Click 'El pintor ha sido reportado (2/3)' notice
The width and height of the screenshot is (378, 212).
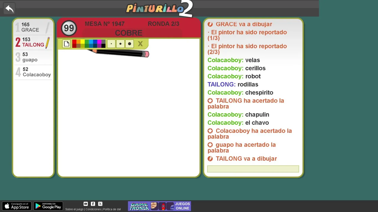point(247,49)
